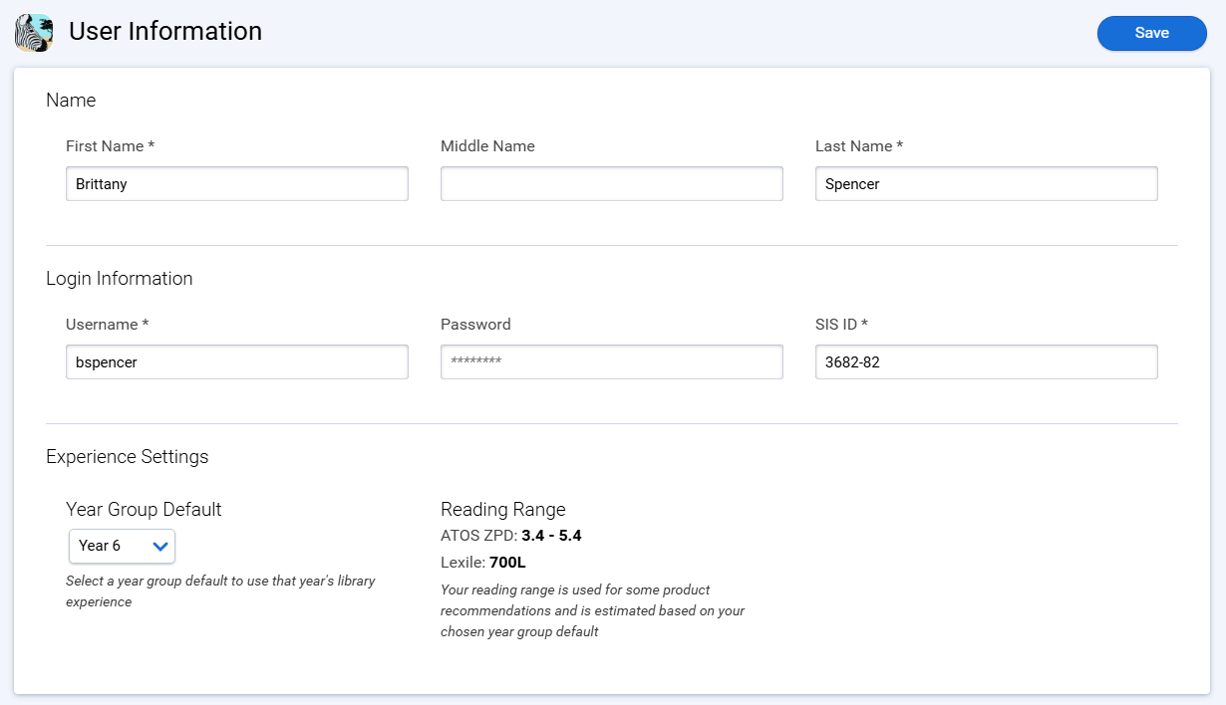Click the First Name * label
This screenshot has width=1226, height=705.
tap(111, 145)
